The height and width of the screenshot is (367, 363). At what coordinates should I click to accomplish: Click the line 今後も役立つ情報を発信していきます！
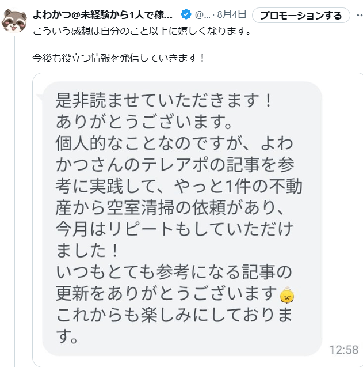[x=119, y=58]
